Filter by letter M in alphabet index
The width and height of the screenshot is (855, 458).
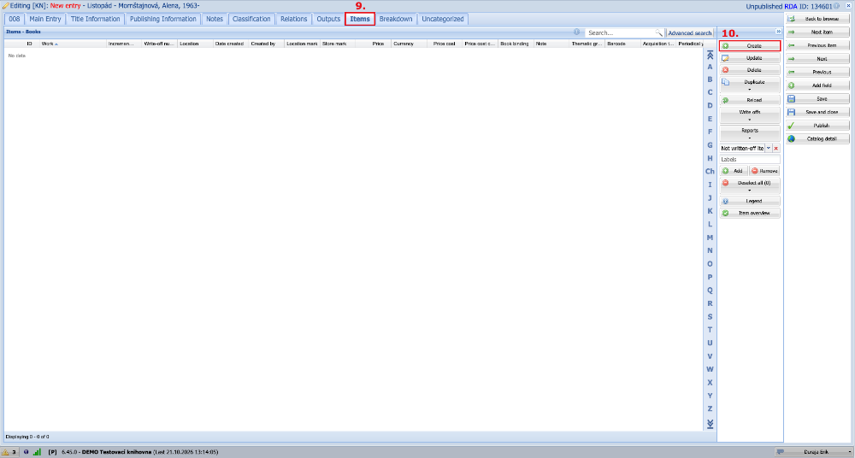[x=710, y=238]
